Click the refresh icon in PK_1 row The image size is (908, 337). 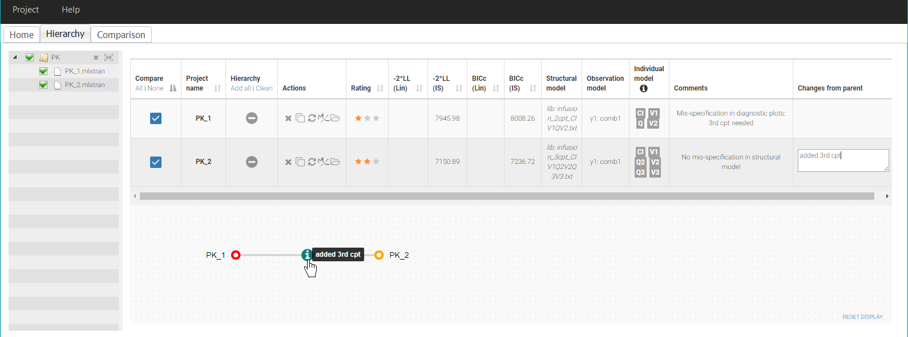(x=312, y=118)
